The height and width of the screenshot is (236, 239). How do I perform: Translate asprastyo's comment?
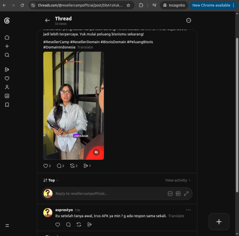176,216
